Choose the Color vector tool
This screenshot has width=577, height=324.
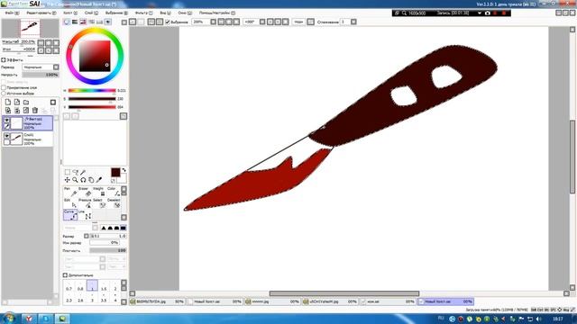(x=114, y=192)
